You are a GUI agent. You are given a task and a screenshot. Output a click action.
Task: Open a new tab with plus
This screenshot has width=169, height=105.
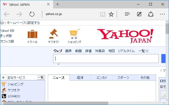pos(58,4)
